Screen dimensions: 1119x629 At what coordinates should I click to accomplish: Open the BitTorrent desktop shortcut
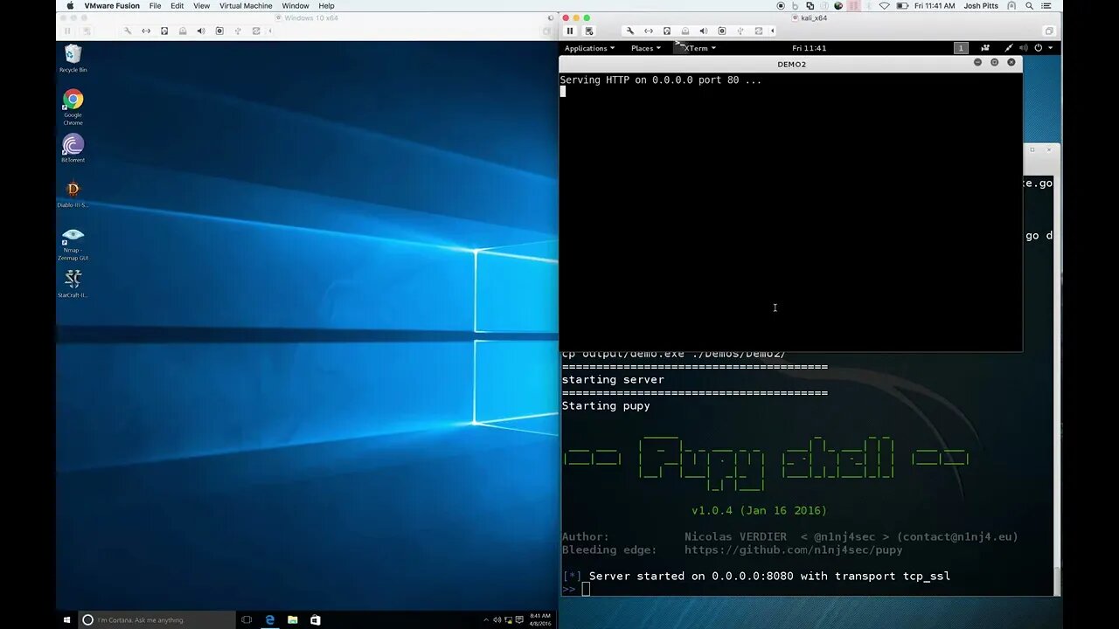point(73,149)
